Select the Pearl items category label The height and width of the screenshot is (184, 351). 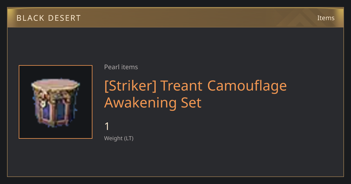click(x=121, y=67)
